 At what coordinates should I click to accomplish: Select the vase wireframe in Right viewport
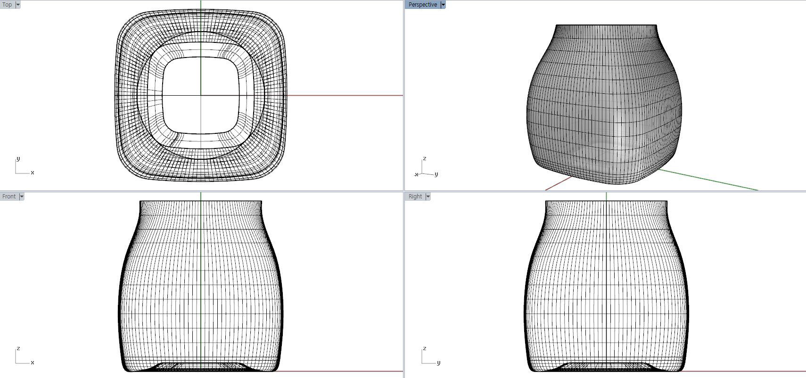click(606, 286)
